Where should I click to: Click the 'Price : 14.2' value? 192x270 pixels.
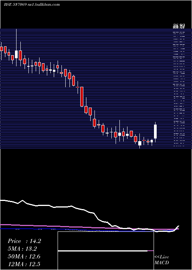tap(24, 241)
